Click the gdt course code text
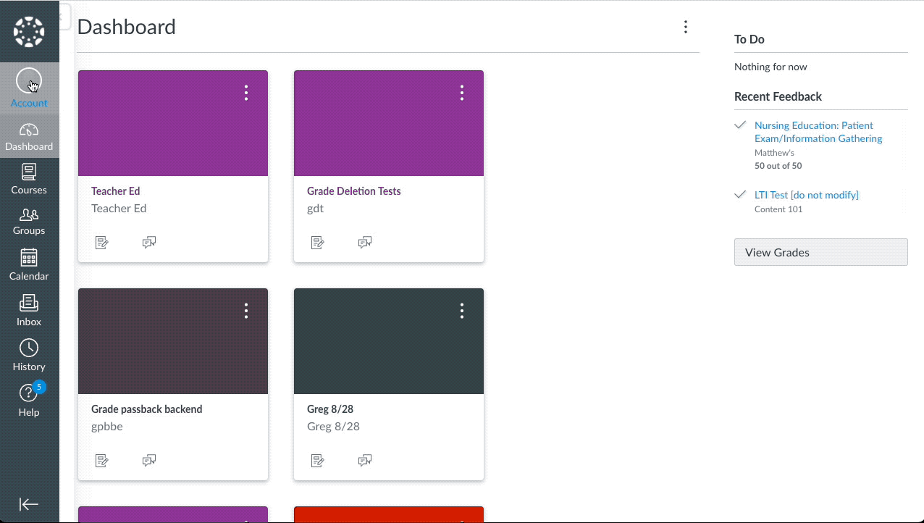 tap(316, 209)
